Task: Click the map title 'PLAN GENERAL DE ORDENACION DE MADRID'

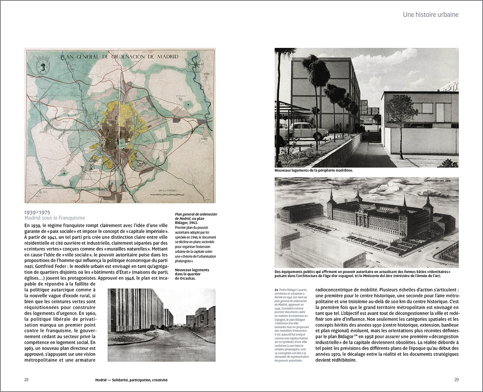Action: click(119, 57)
